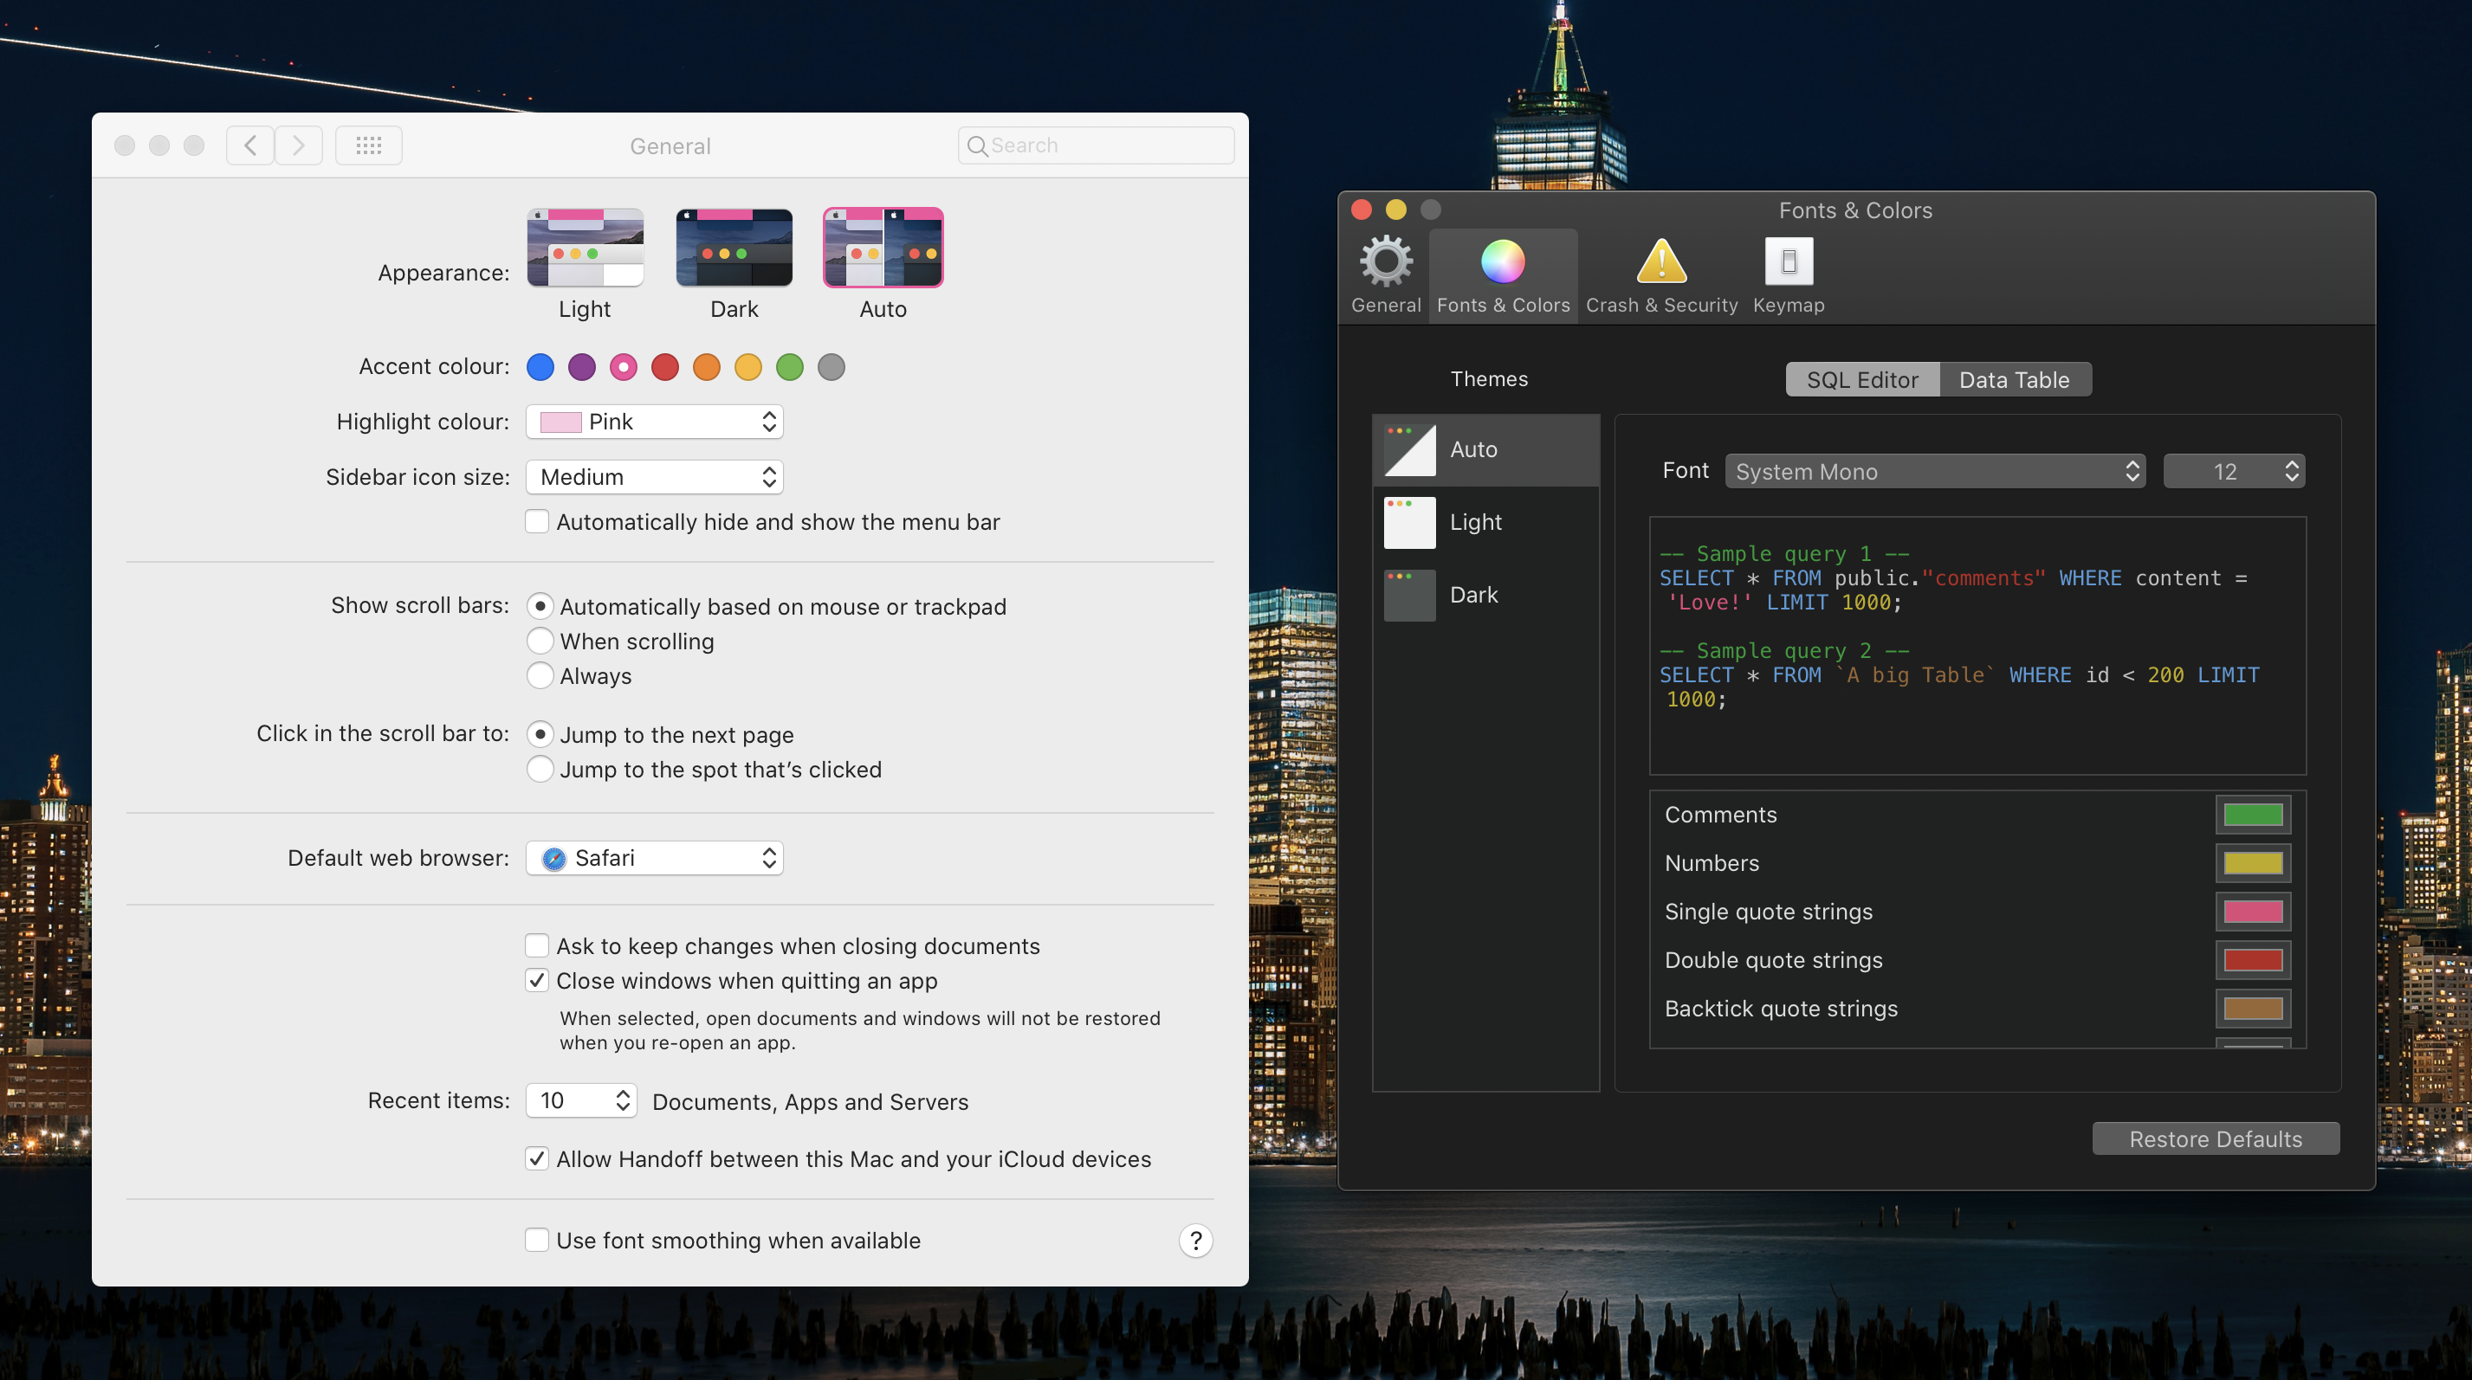Go back with the left chevron button
This screenshot has width=2472, height=1380.
[250, 145]
